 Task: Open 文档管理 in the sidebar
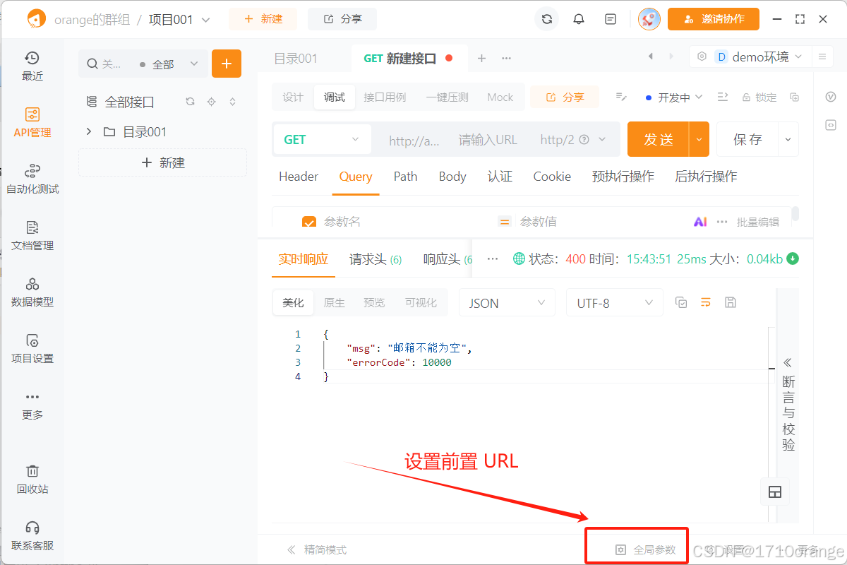(32, 236)
